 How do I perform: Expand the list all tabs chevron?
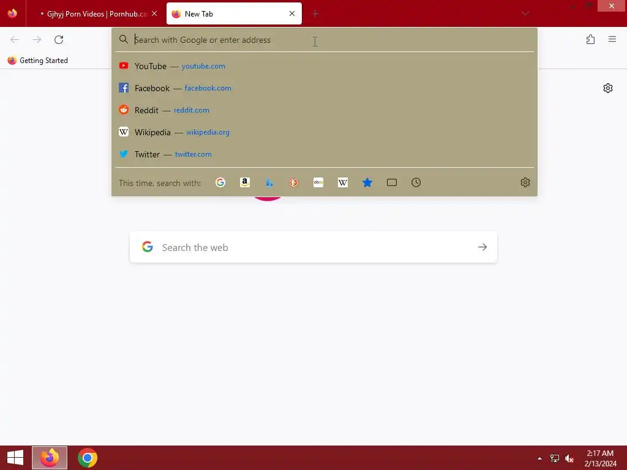pyautogui.click(x=525, y=13)
